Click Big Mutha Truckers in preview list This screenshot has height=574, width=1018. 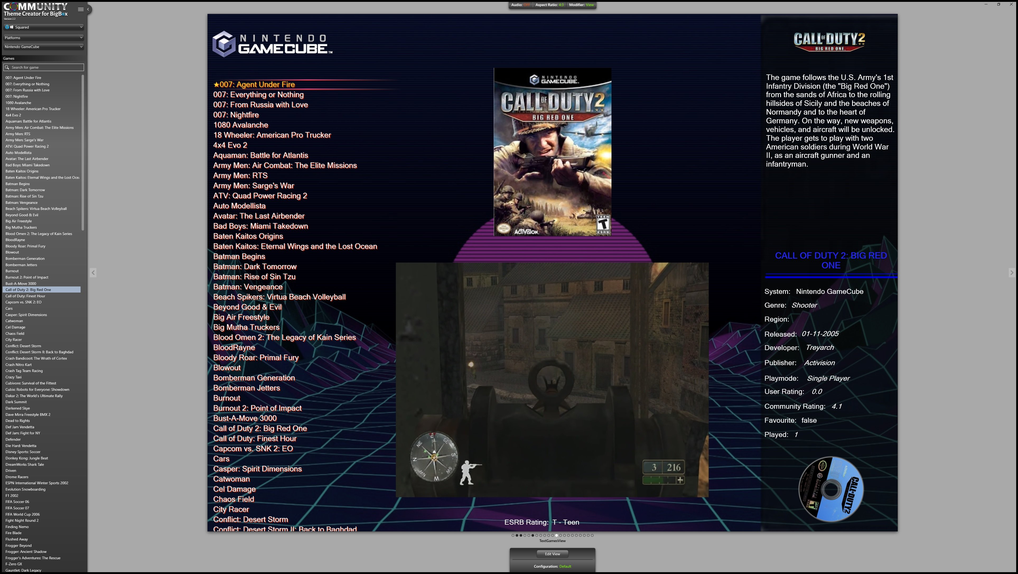click(x=246, y=327)
